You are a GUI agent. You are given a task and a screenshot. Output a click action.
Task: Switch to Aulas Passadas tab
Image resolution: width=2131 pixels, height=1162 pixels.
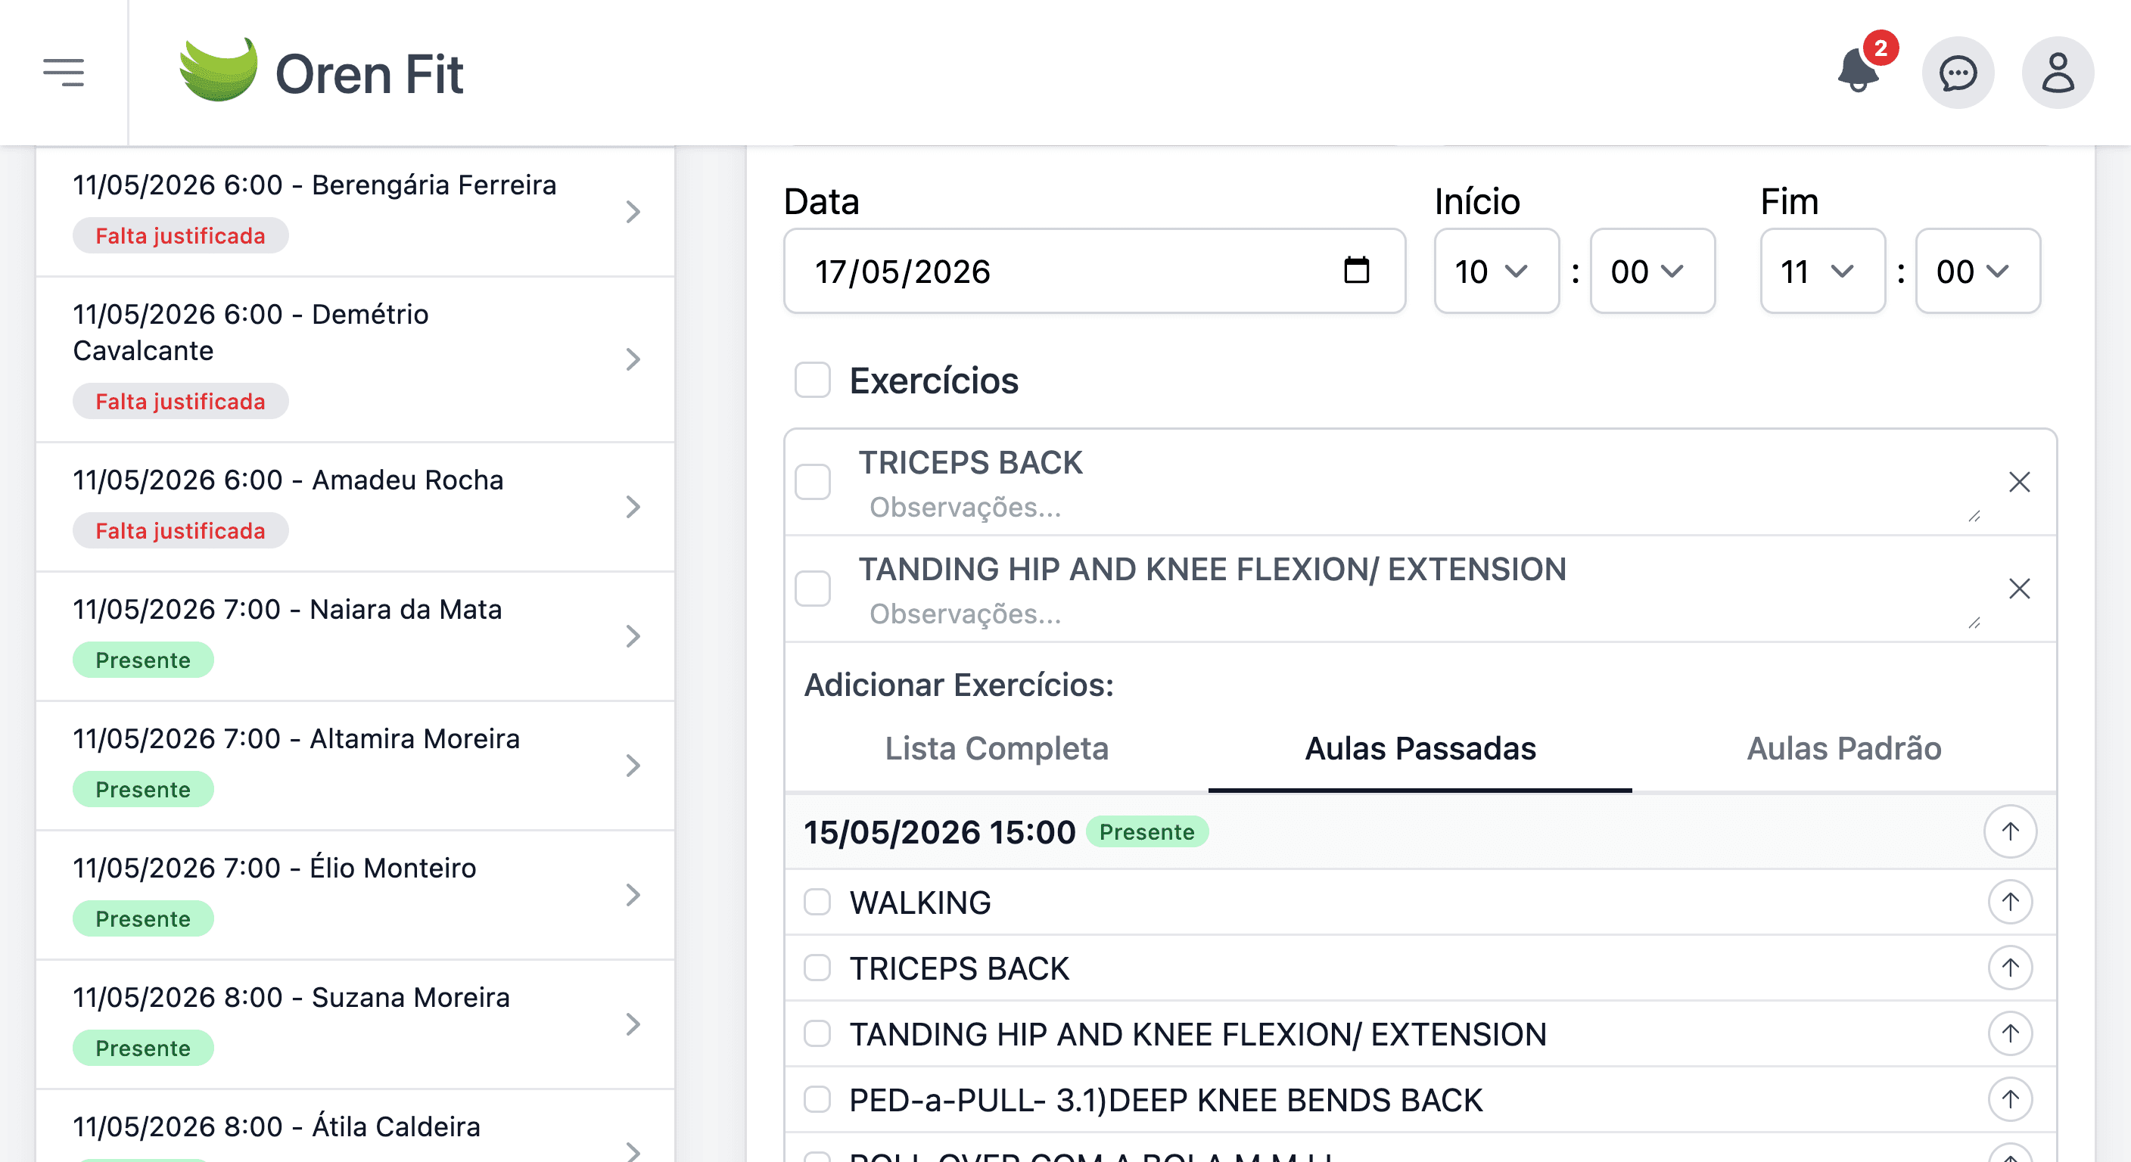[x=1420, y=747]
